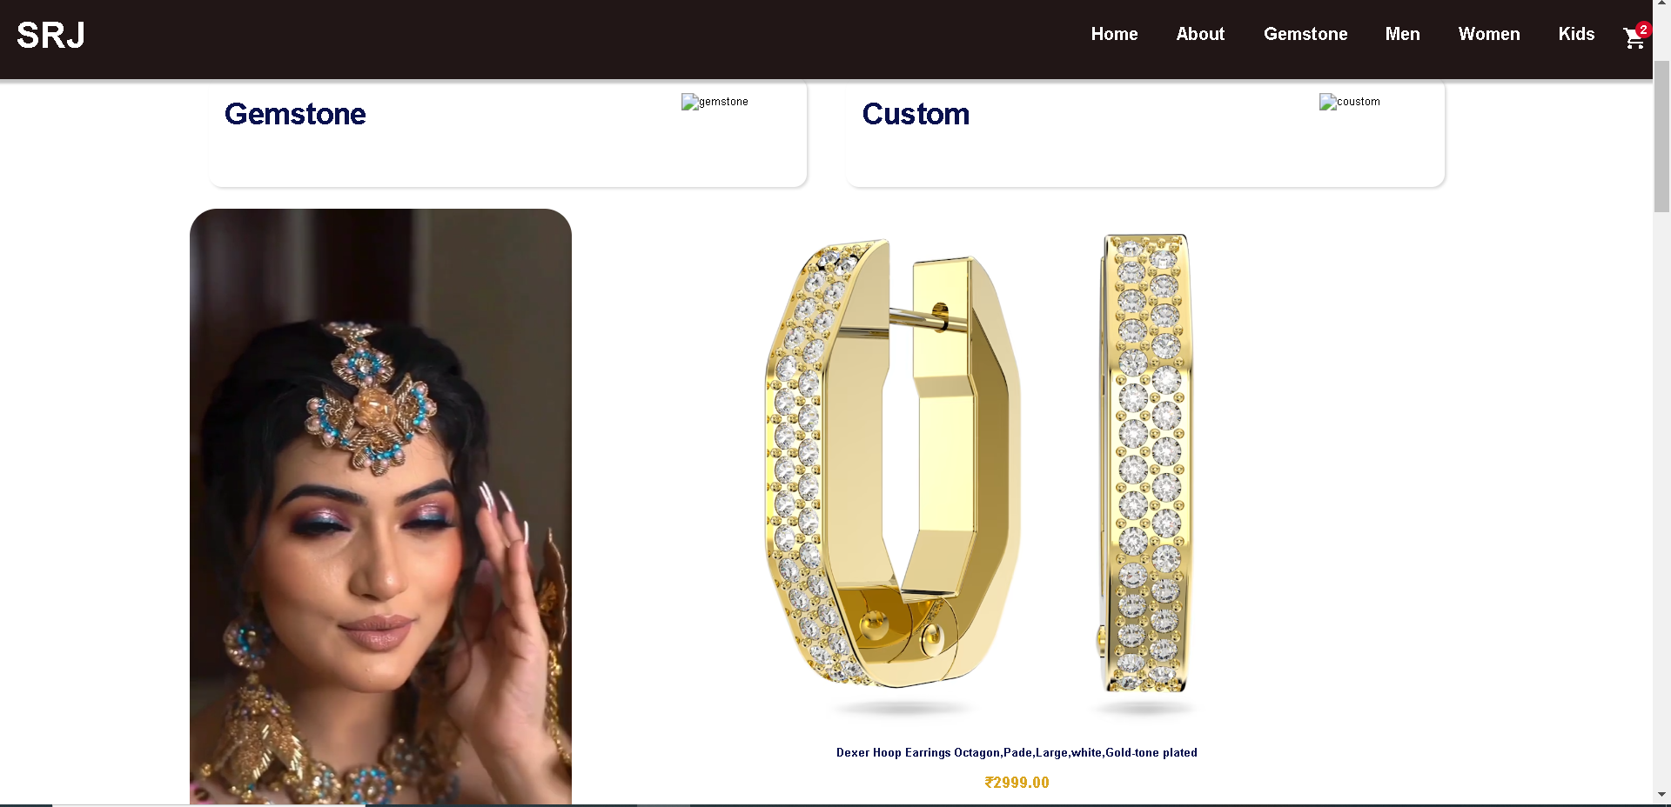Open Dexer Hoop Earrings product title

tap(1017, 752)
